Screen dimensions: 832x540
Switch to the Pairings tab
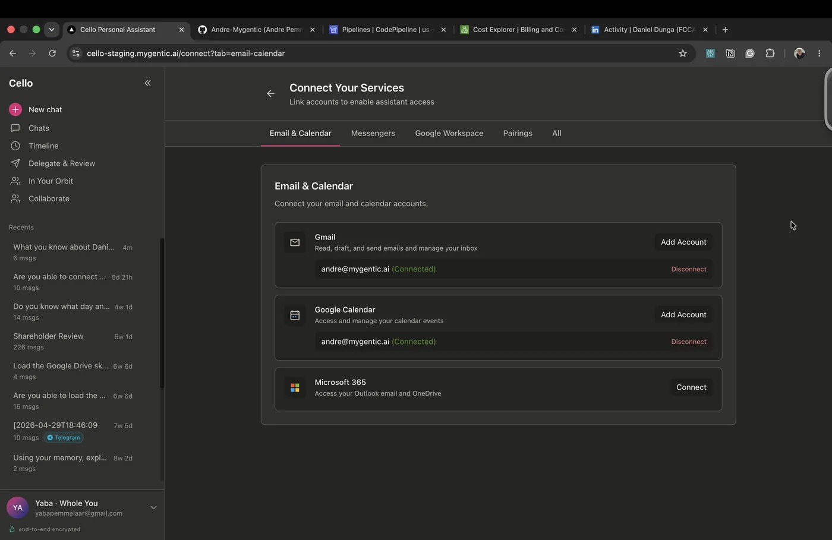point(518,133)
